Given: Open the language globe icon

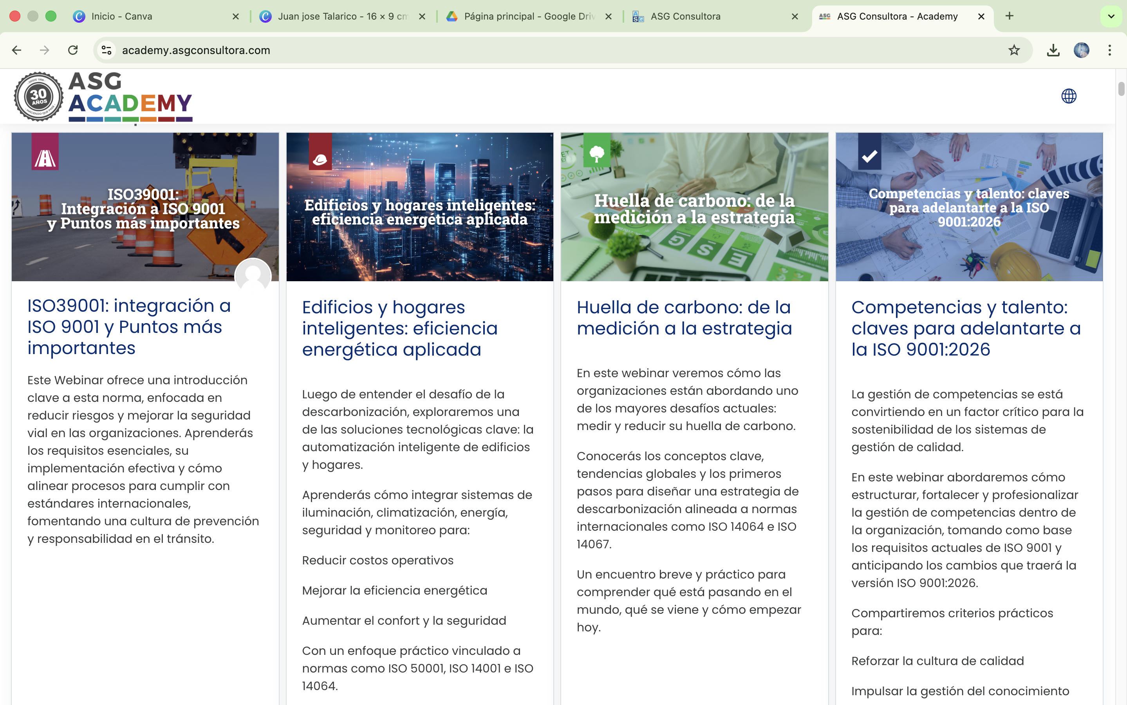Looking at the screenshot, I should pyautogui.click(x=1069, y=96).
